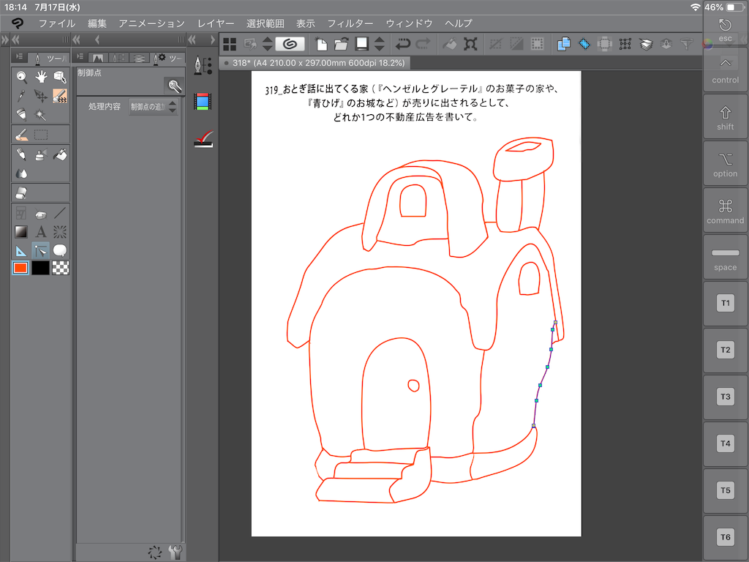The width and height of the screenshot is (749, 562).
Task: Toggle the blue snap diamond icon
Action: pos(584,44)
